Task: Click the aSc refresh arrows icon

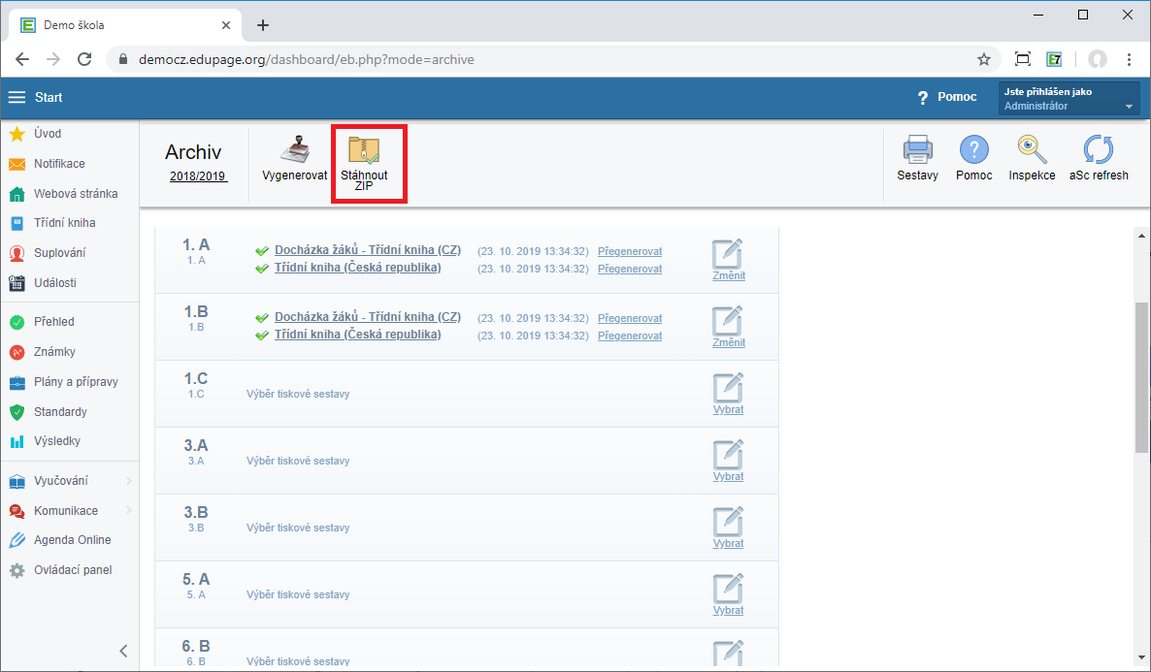Action: tap(1099, 149)
